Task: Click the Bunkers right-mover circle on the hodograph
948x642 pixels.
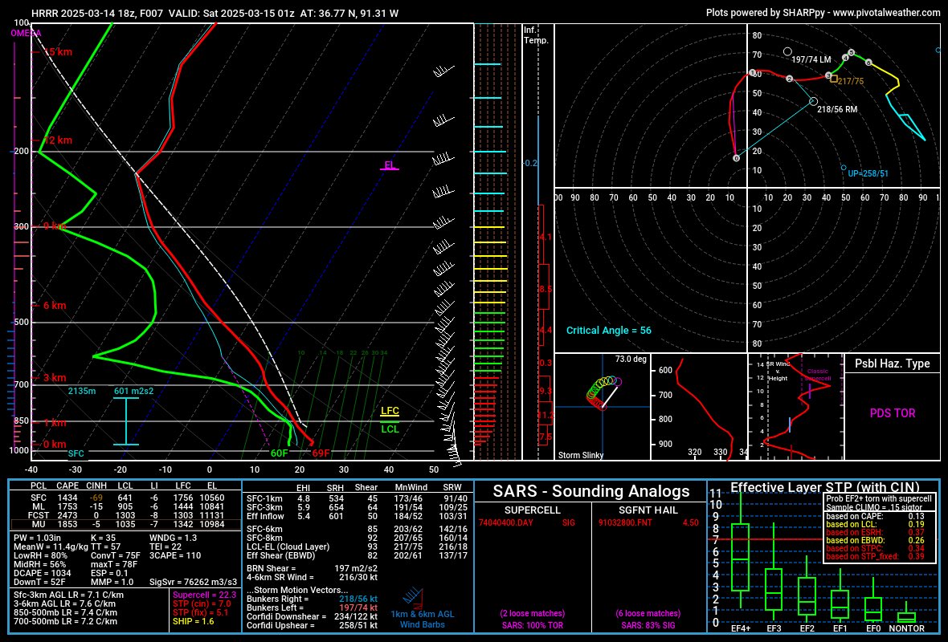Action: pyautogui.click(x=813, y=101)
